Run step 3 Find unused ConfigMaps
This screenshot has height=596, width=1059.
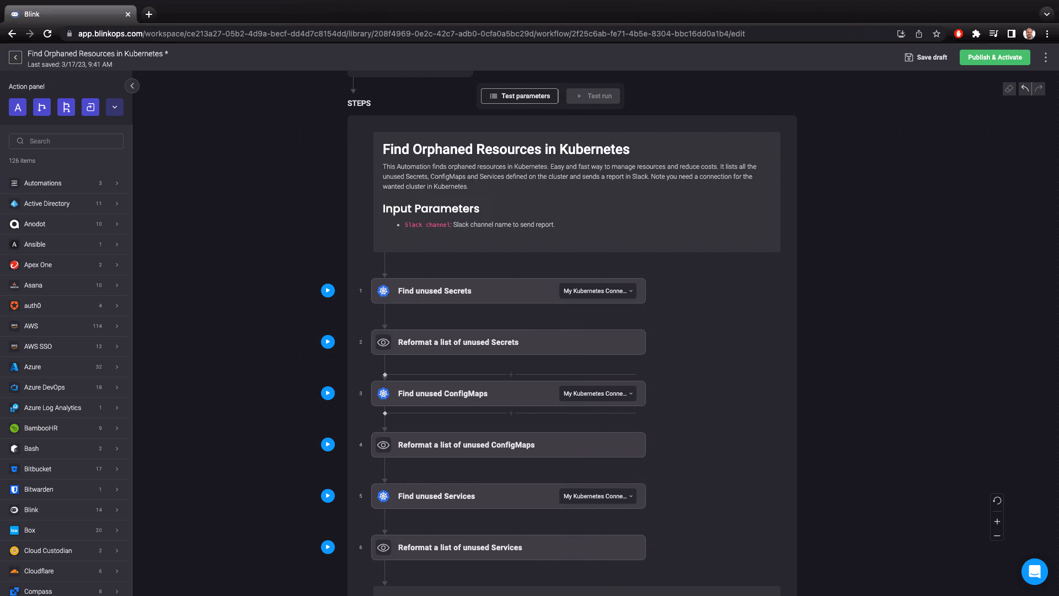[328, 393]
